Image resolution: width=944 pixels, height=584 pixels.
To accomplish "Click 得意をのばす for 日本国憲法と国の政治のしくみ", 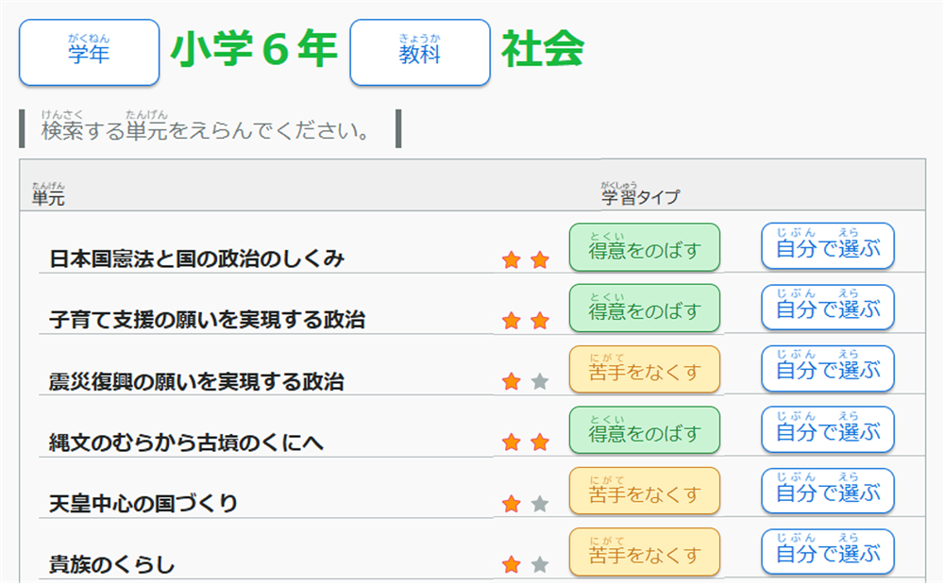I will (x=645, y=248).
